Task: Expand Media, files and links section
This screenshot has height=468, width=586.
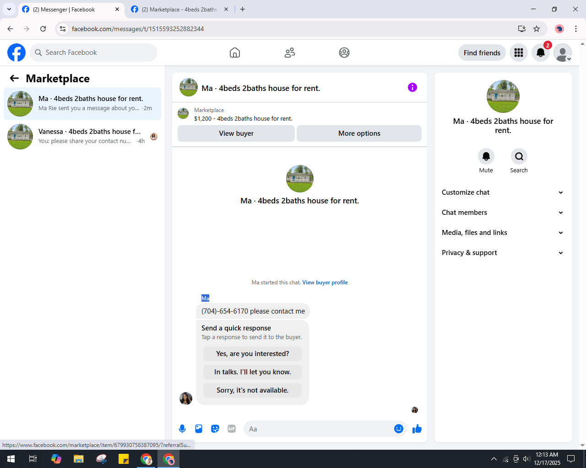Action: pyautogui.click(x=503, y=233)
